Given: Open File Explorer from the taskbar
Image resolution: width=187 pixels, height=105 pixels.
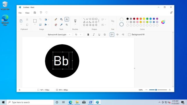Looking at the screenshot, I should pos(77,102).
